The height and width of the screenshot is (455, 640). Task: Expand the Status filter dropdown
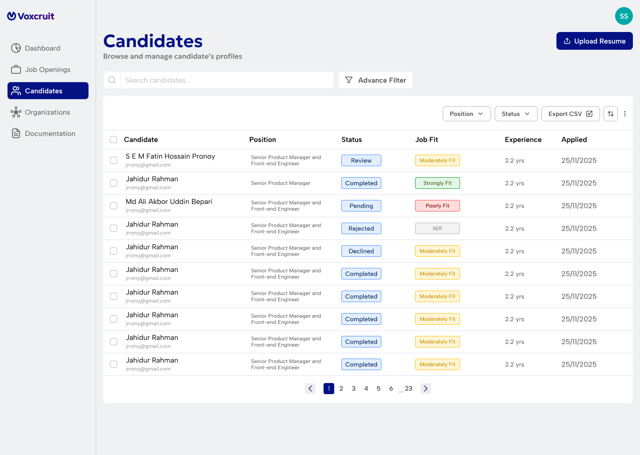(516, 114)
